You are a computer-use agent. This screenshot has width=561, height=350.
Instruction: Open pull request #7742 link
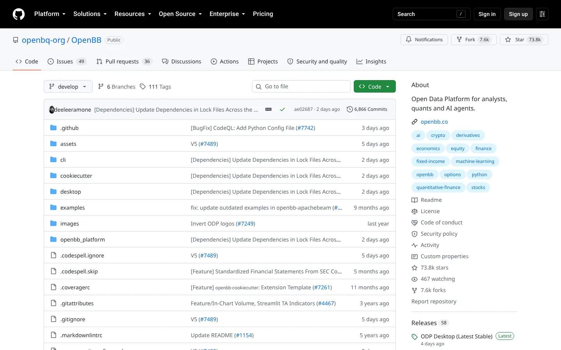click(305, 128)
